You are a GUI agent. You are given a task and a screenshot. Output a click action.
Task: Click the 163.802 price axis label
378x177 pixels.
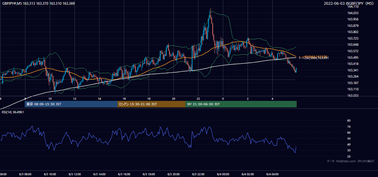(x=353, y=32)
